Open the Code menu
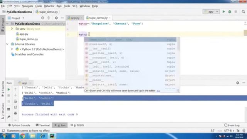The height and width of the screenshot is (139, 247). [x=39, y=6]
